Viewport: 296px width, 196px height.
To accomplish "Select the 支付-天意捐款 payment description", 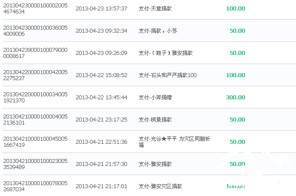I will point(155,8).
